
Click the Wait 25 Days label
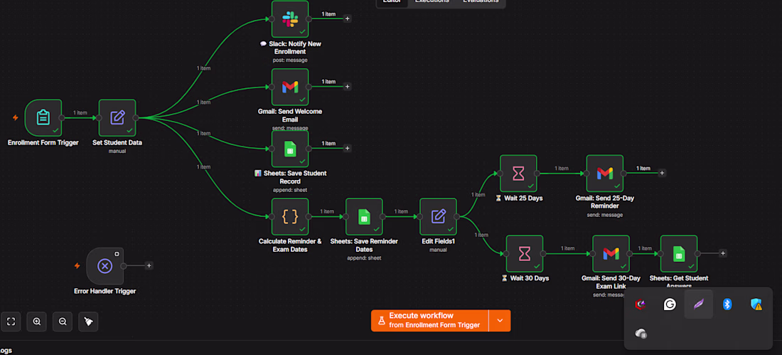(x=519, y=198)
